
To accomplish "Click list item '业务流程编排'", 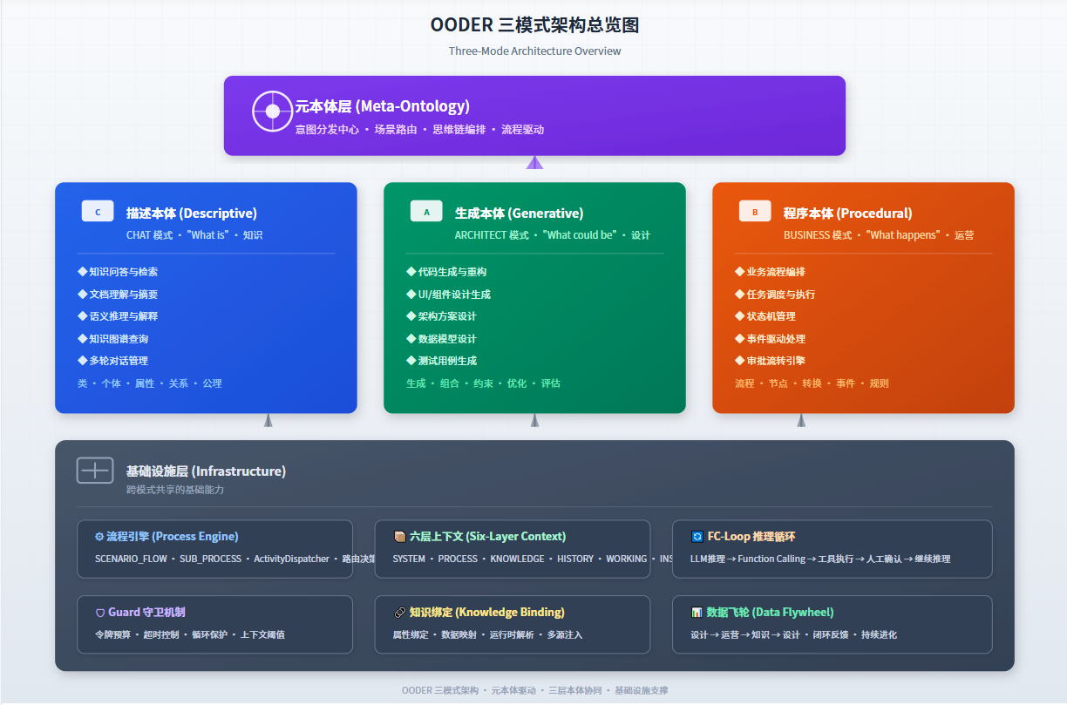I will click(770, 272).
